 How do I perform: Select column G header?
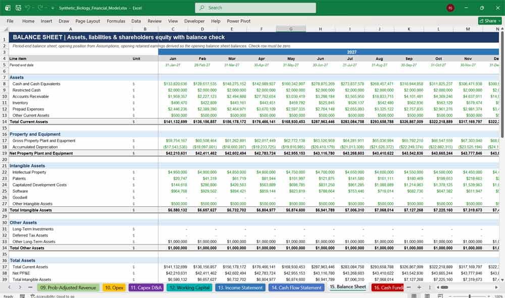coord(291,29)
